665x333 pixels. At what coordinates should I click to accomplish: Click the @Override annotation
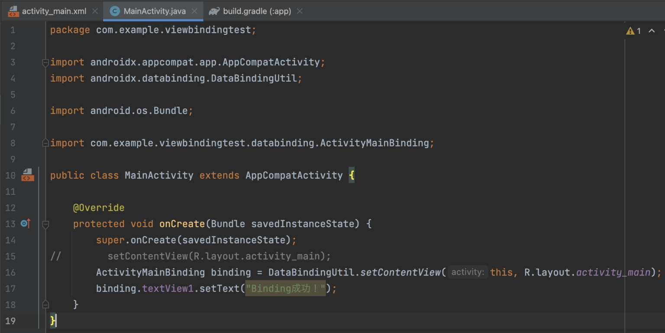tap(99, 208)
